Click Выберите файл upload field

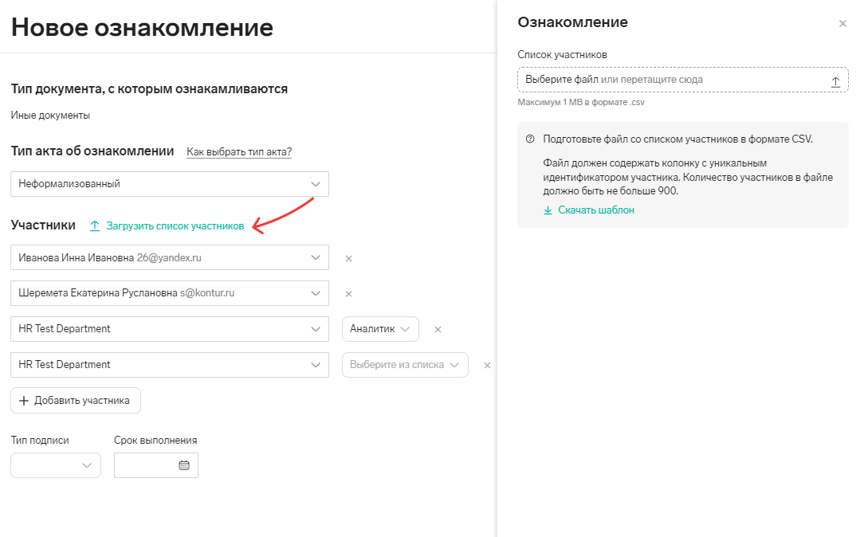(x=682, y=80)
